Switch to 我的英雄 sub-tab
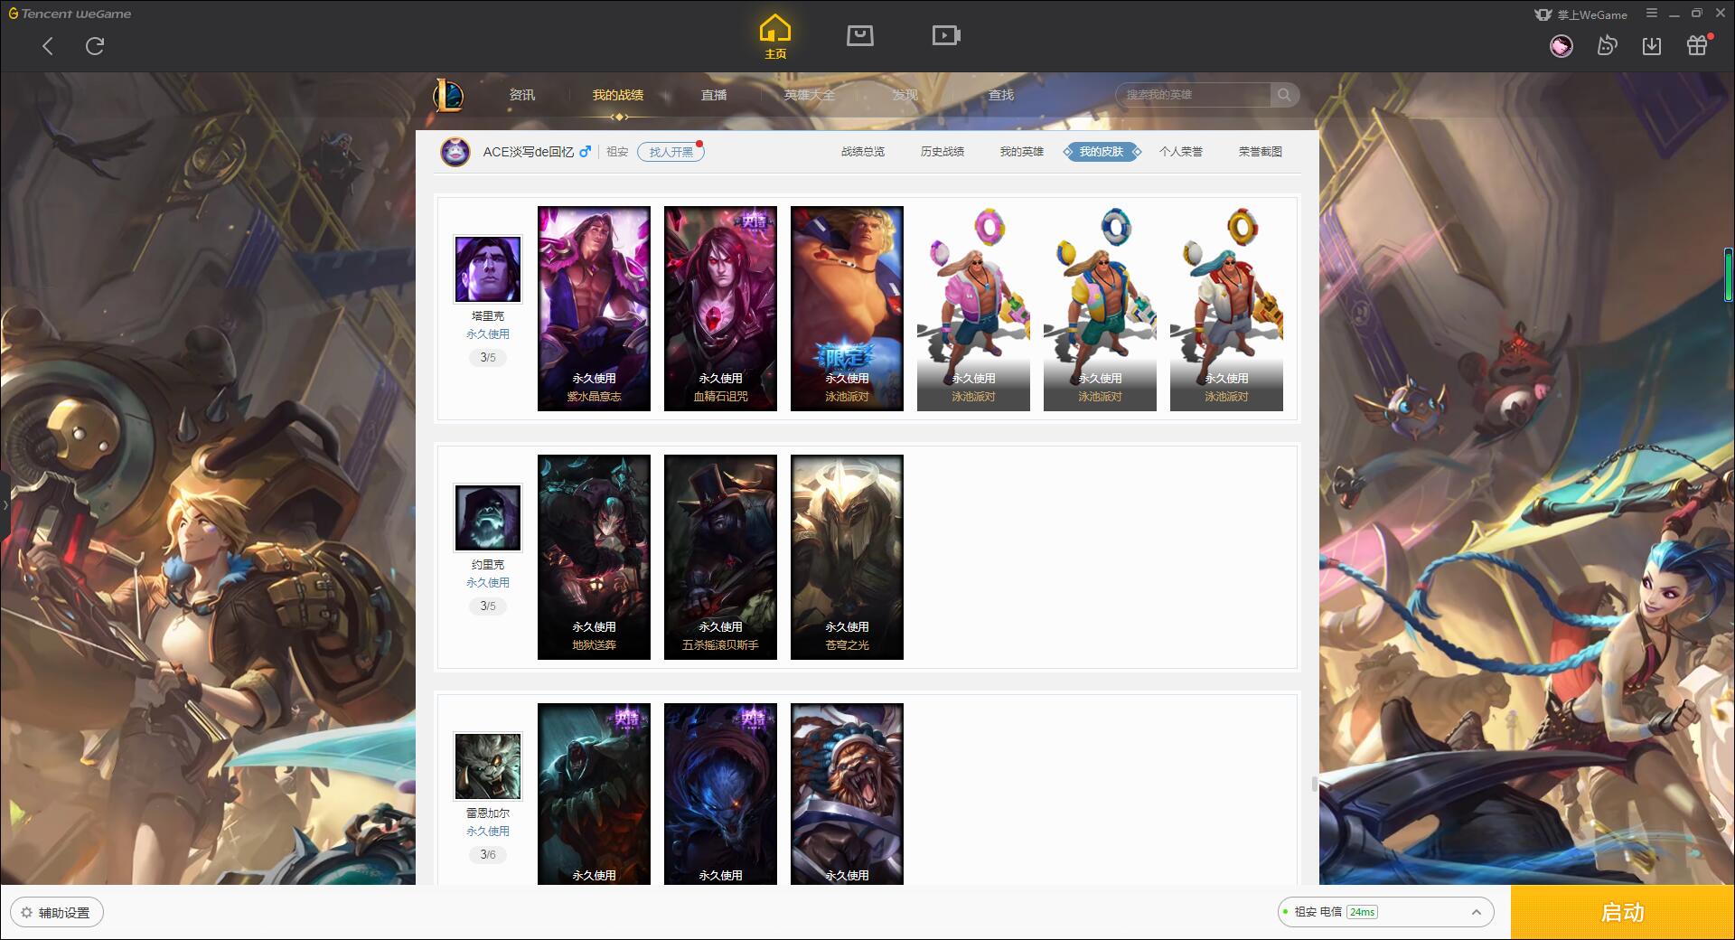 click(1022, 152)
